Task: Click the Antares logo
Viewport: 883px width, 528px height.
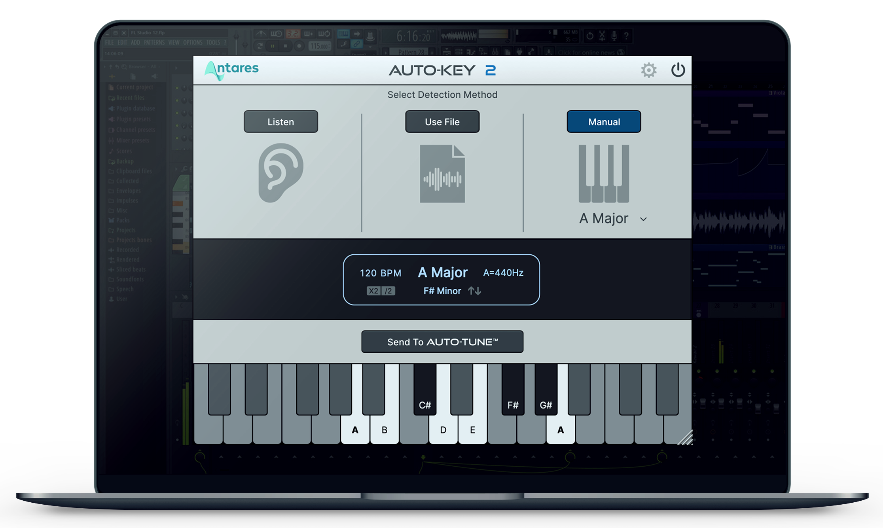Action: point(232,69)
